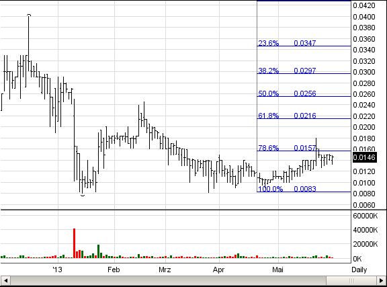Click the 40000K volume axis label
Screen dimensions: 387x287
point(365,230)
